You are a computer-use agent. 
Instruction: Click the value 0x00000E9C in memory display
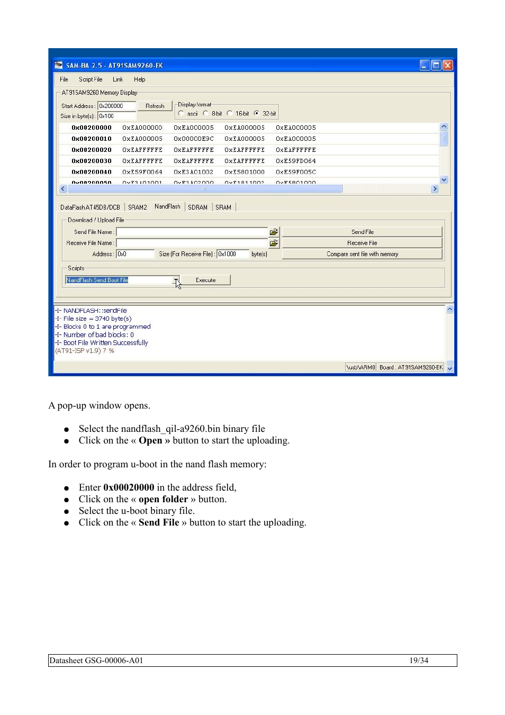pyautogui.click(x=194, y=139)
